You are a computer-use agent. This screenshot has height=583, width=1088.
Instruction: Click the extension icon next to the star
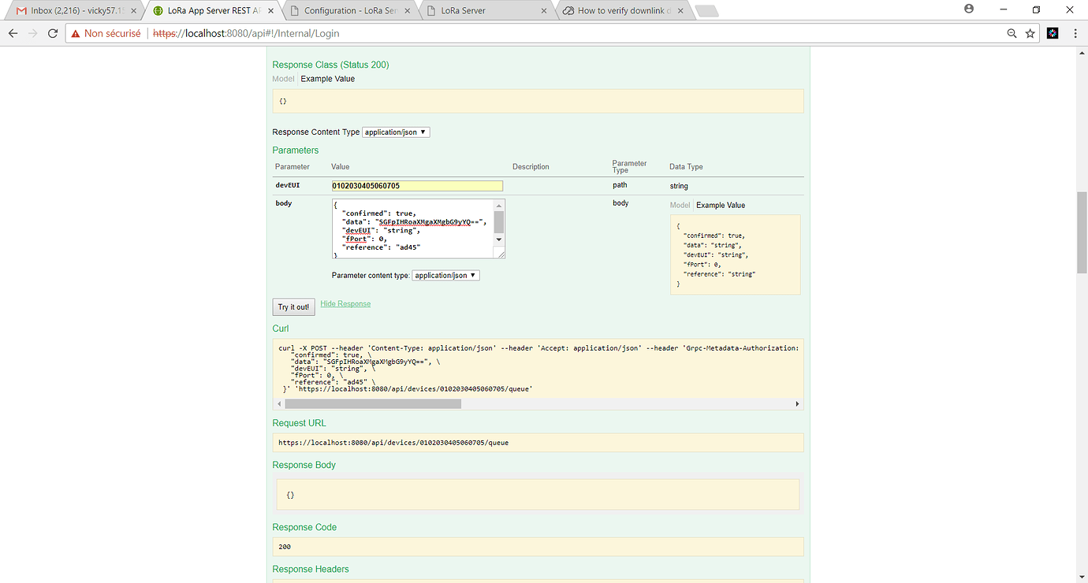point(1053,34)
